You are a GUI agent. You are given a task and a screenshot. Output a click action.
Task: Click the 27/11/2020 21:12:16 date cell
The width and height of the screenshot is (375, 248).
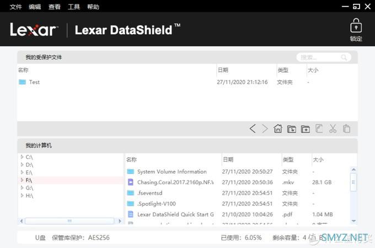[242, 82]
